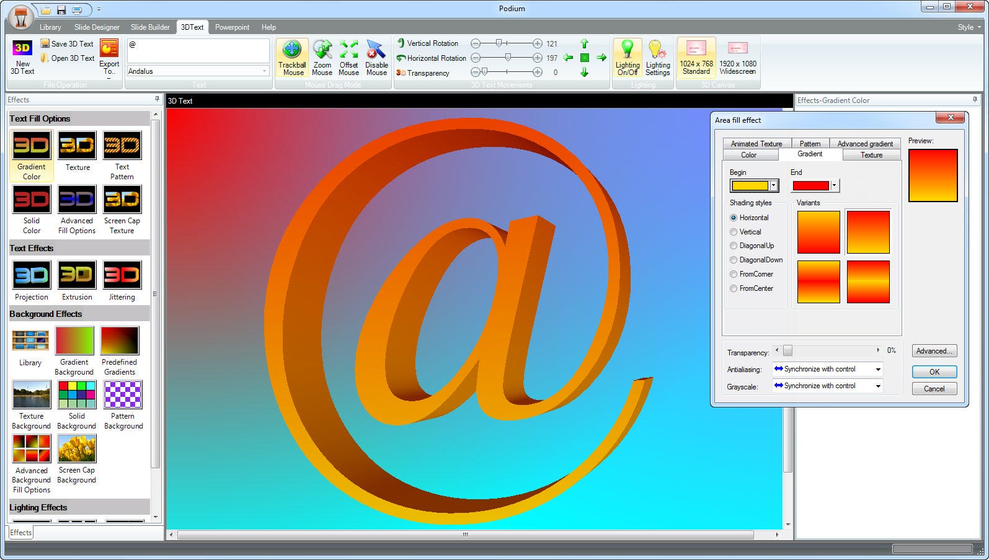This screenshot has height=560, width=989.
Task: Switch to Slide Designer tab
Action: tap(97, 27)
